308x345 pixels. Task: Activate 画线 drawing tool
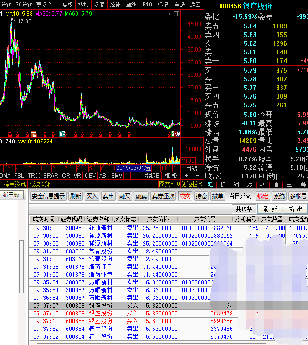pyautogui.click(x=131, y=5)
